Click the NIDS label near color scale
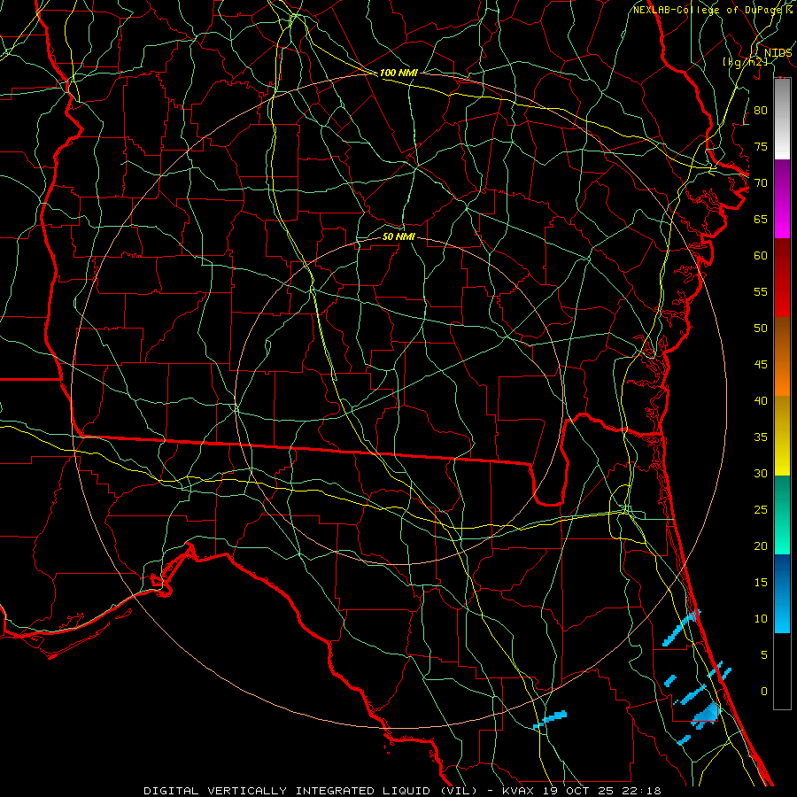 (778, 53)
